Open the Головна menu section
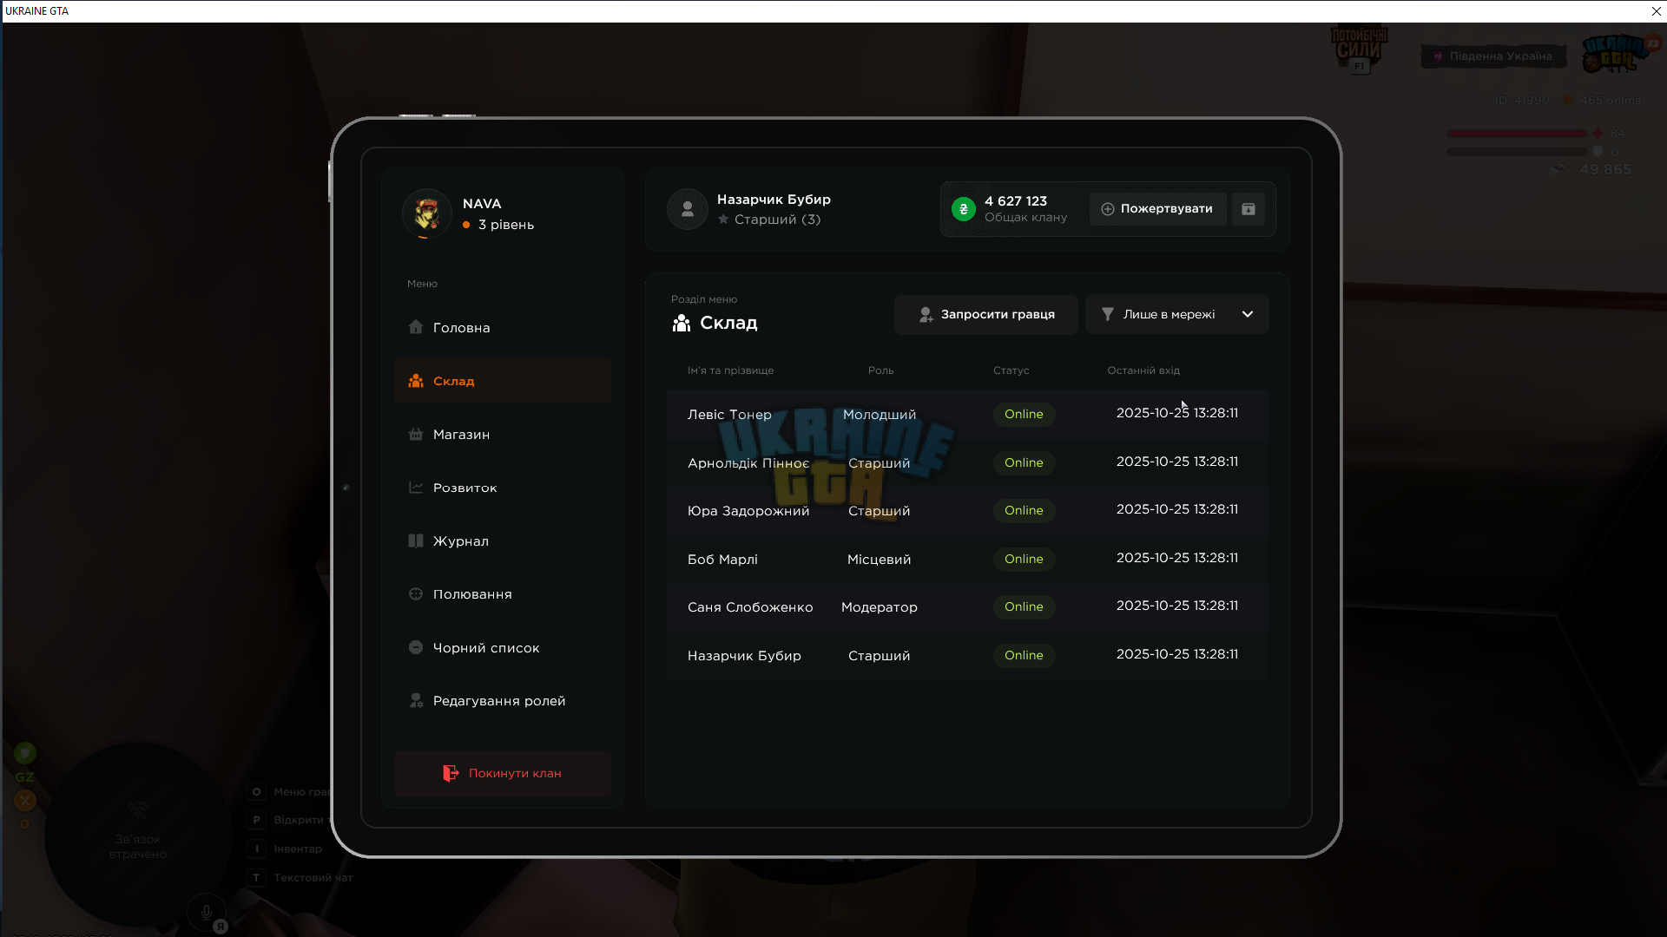1667x937 pixels. point(502,328)
